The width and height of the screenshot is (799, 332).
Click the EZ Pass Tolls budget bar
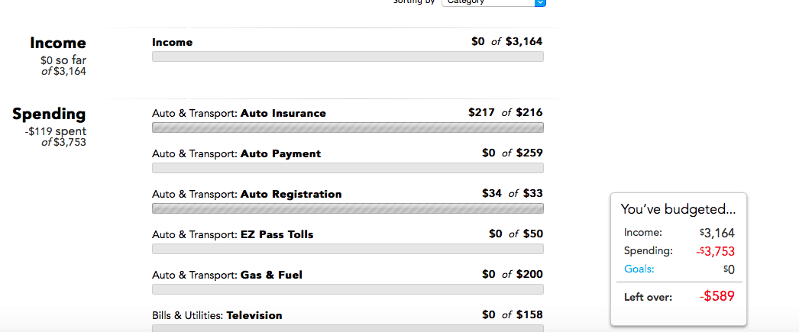(x=348, y=249)
